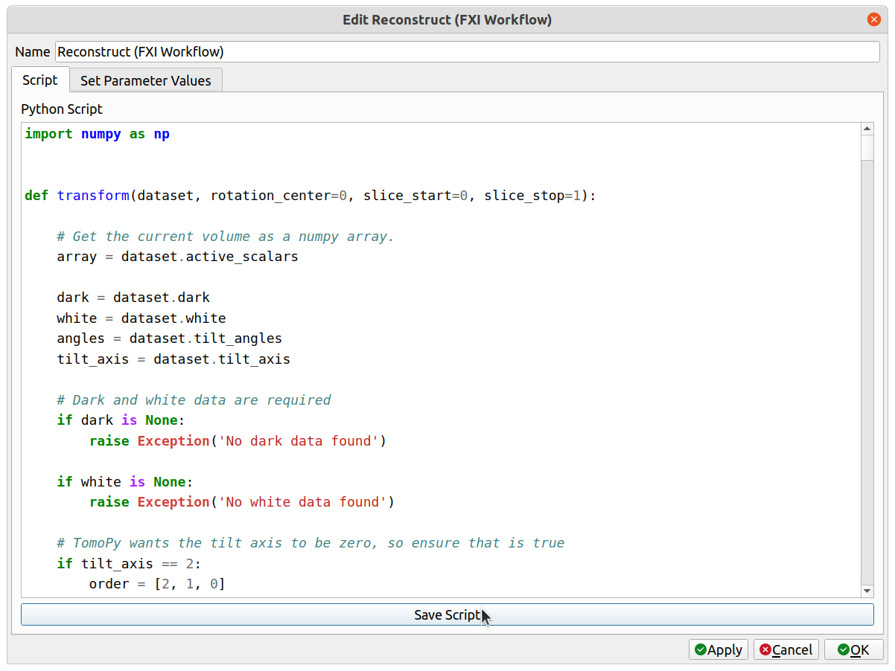Select the Script tab
The width and height of the screenshot is (895, 671).
coord(40,80)
